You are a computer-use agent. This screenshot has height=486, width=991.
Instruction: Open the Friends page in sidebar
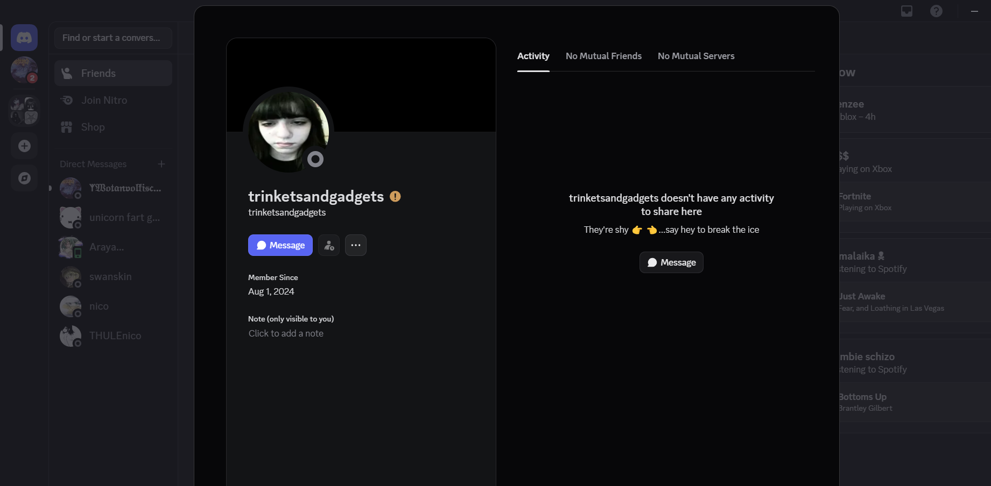(x=113, y=73)
